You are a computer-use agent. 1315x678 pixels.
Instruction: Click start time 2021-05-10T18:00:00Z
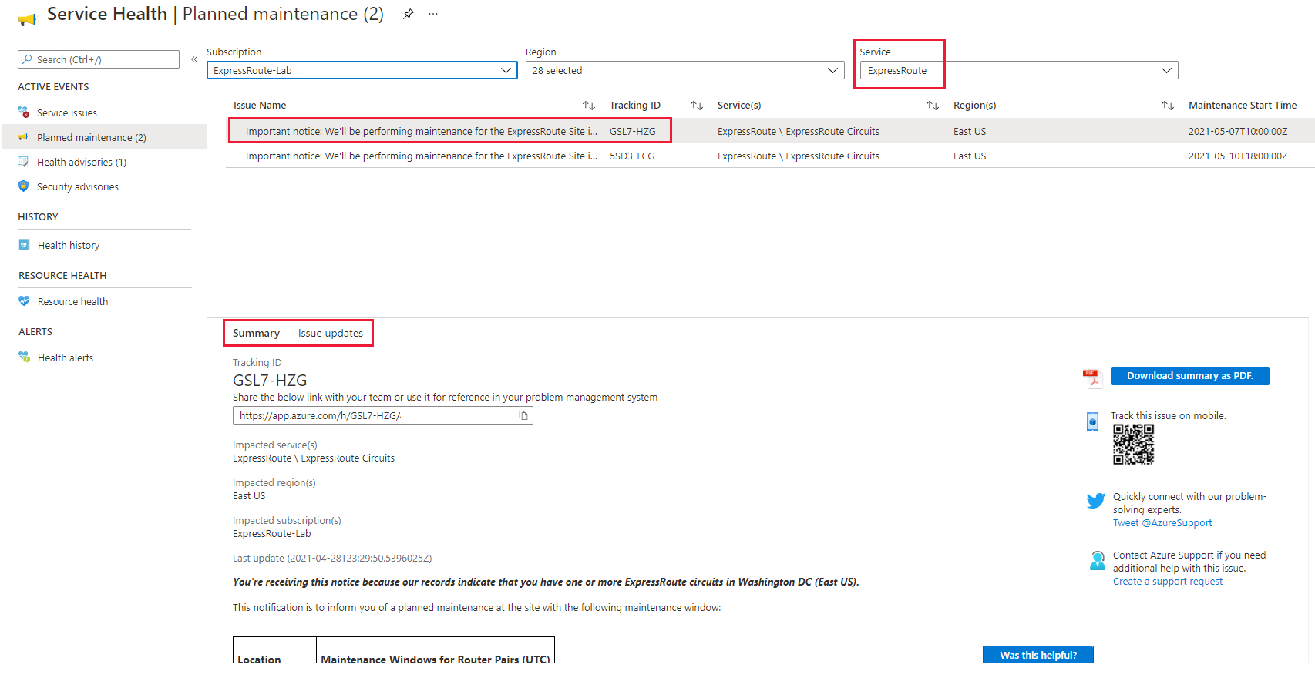1238,156
